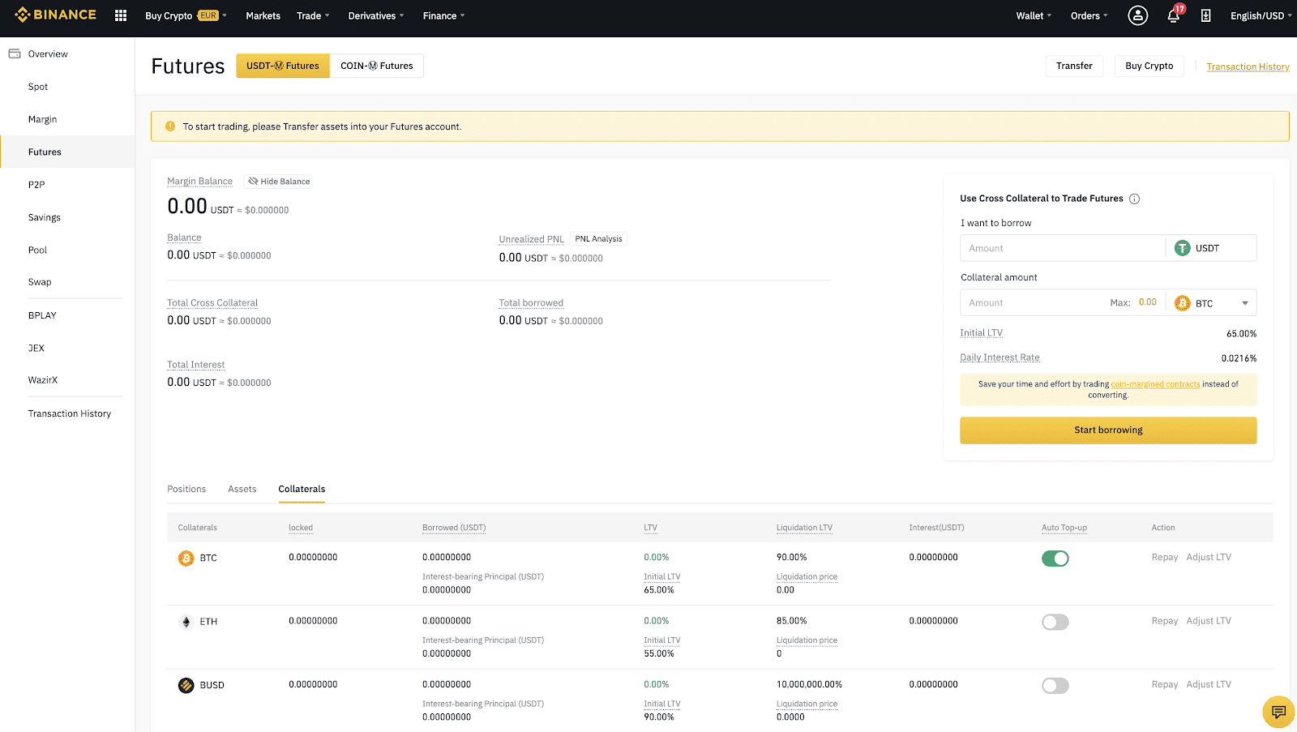
Task: Click the BTC coin icon in collateral field
Action: [x=1183, y=303]
